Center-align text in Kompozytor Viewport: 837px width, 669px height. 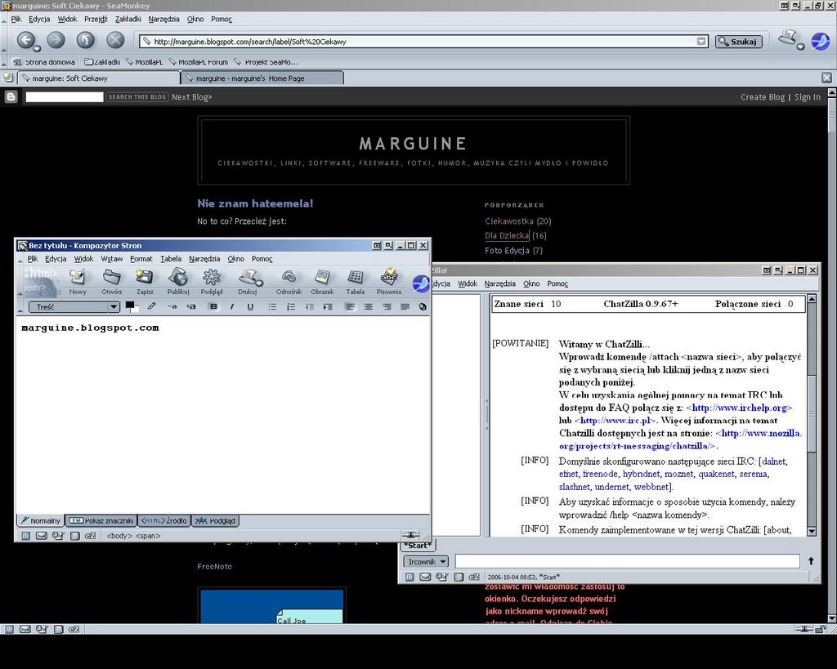click(x=369, y=307)
